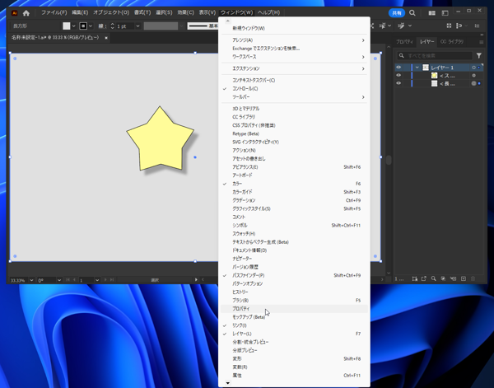494x388 pixels.
Task: Open stroke weight 1 pt dropdown
Action: point(137,26)
